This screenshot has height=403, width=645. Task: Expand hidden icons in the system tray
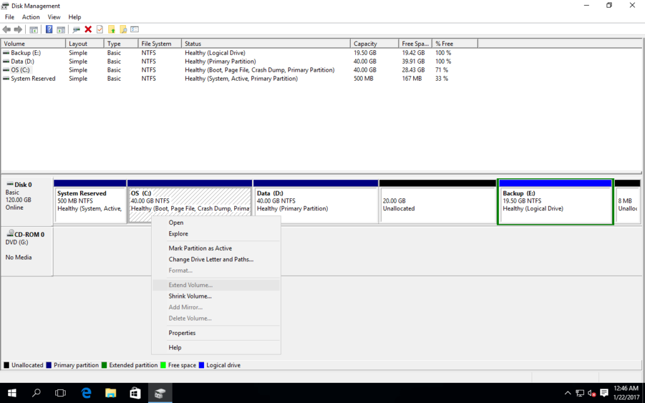click(x=568, y=392)
